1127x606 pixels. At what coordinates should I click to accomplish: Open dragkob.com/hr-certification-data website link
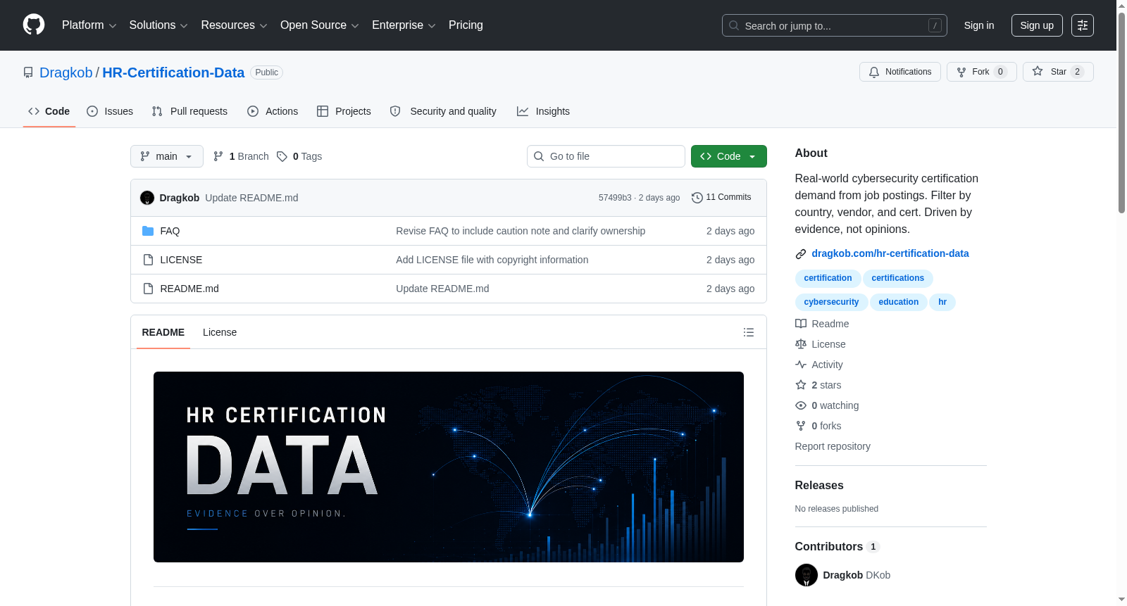point(890,253)
